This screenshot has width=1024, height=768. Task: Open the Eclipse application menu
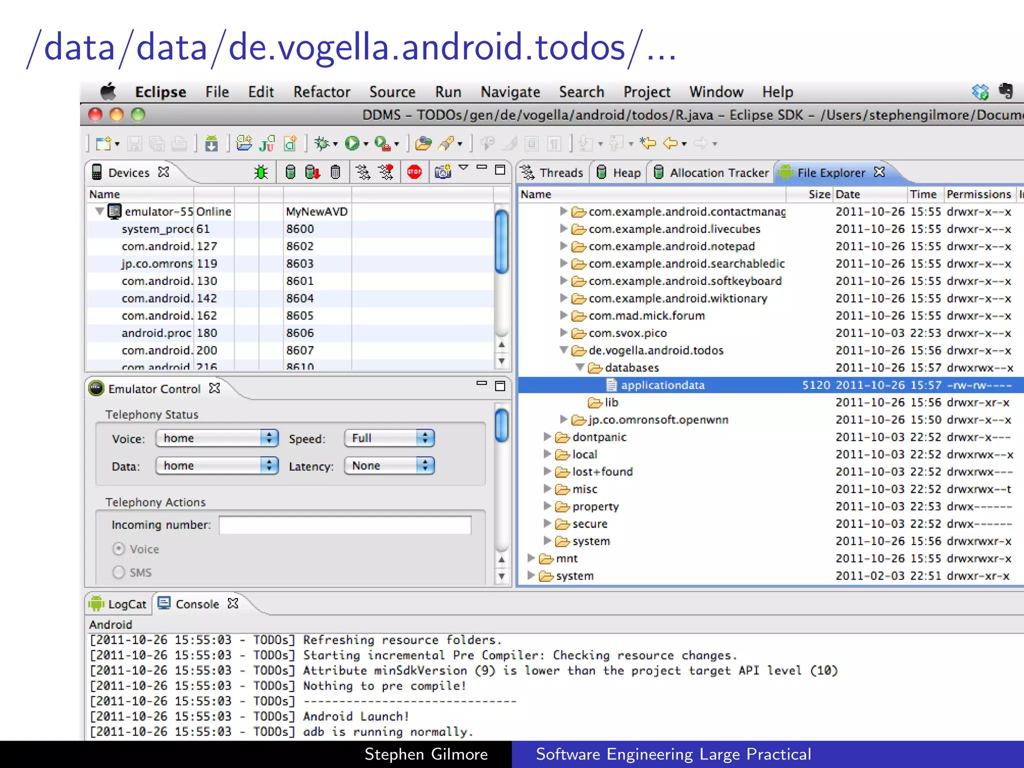(160, 92)
